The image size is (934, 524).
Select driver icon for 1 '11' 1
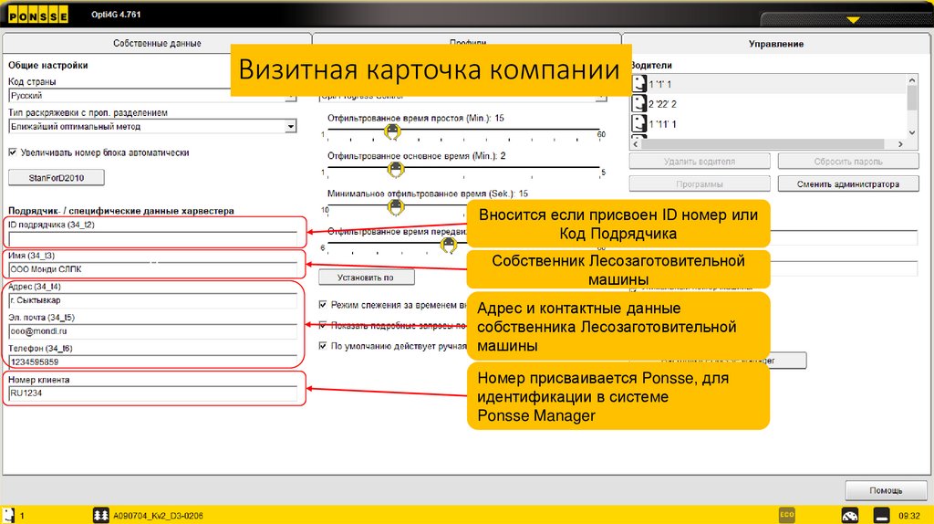click(x=639, y=123)
